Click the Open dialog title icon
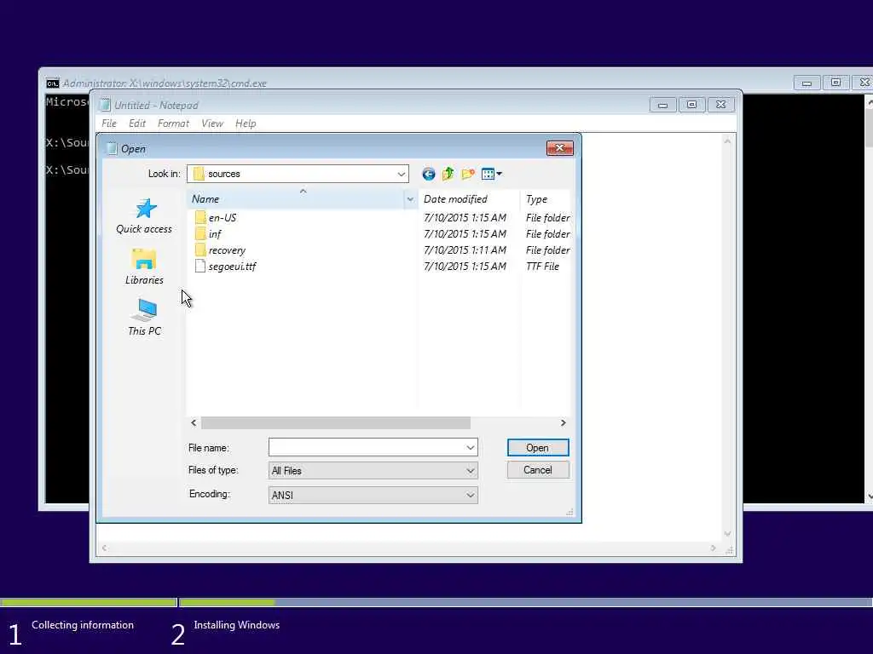 [112, 148]
